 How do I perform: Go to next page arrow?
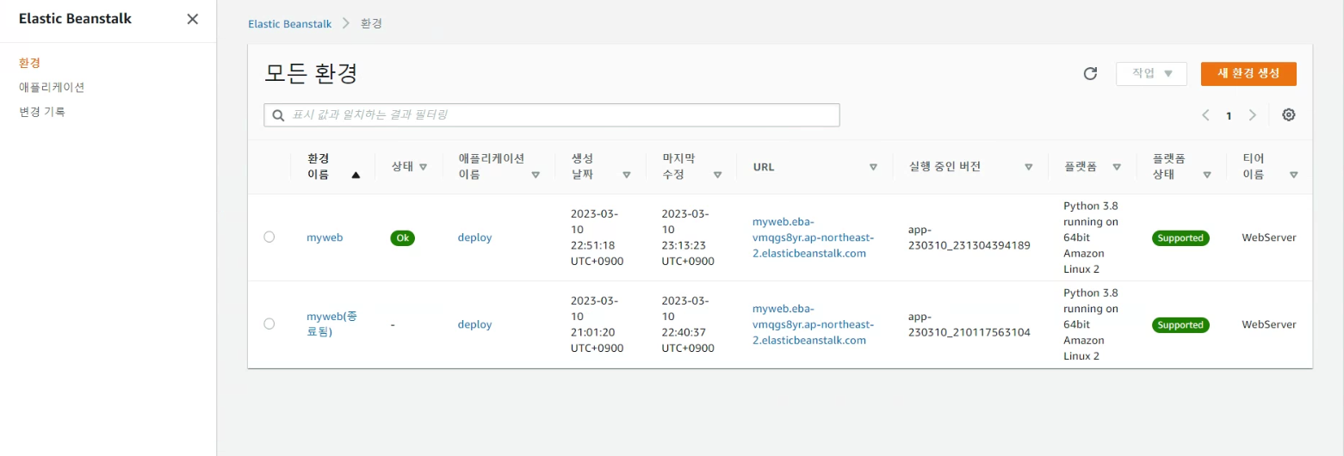point(1253,115)
